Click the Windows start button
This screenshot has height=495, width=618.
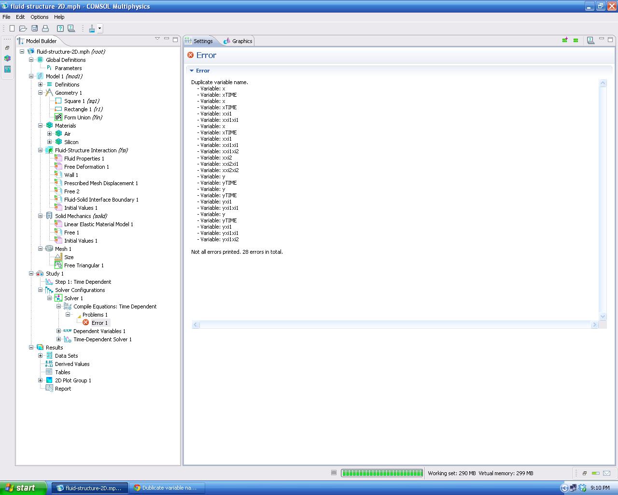point(23,488)
